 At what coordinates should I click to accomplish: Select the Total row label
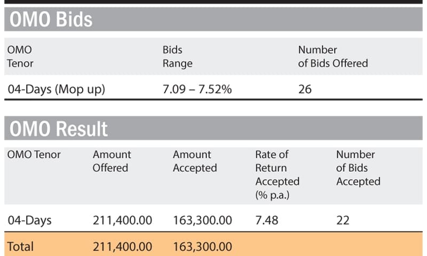point(20,246)
